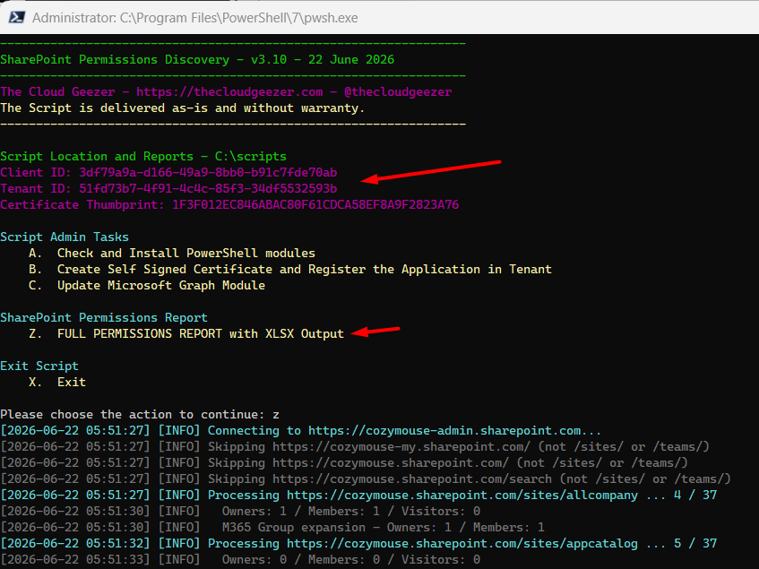
Task: Click the 'Skipping https://cozymouse.sharepoint.com/search' log line
Action: point(366,479)
